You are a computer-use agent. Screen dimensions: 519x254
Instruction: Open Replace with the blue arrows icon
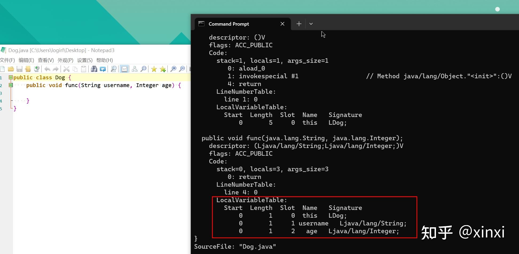click(x=103, y=69)
